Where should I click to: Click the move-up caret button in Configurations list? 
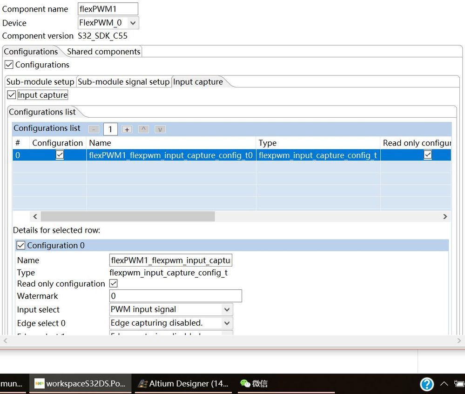pos(143,129)
